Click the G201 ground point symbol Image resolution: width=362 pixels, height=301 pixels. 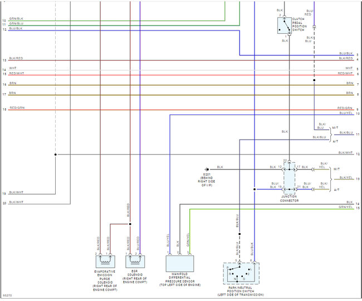click(207, 169)
